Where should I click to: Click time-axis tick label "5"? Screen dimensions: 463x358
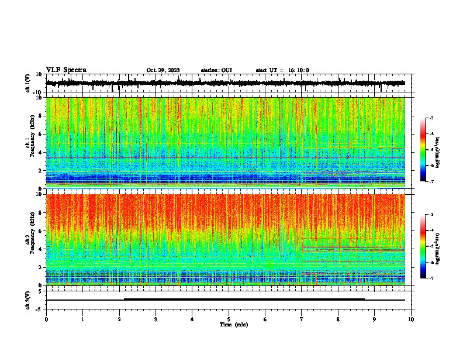(x=229, y=319)
